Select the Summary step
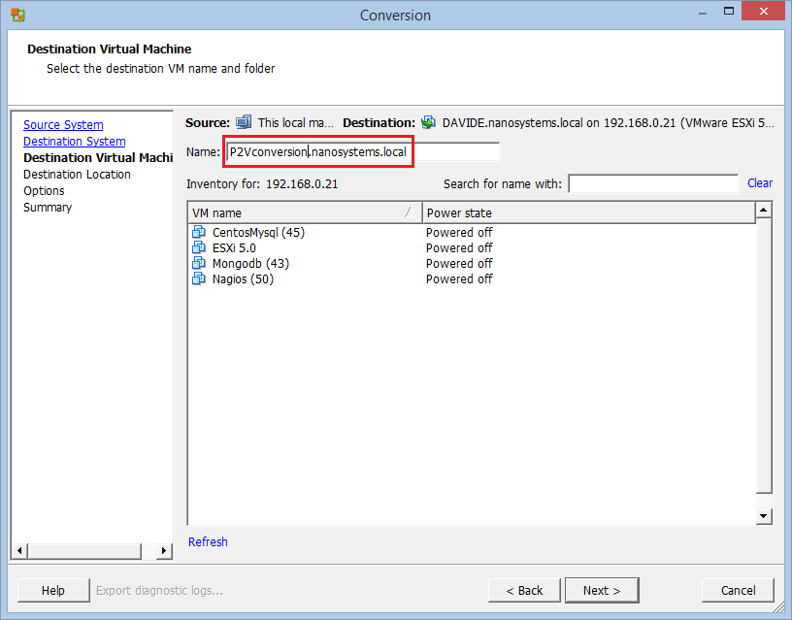Image resolution: width=792 pixels, height=620 pixels. click(x=48, y=208)
